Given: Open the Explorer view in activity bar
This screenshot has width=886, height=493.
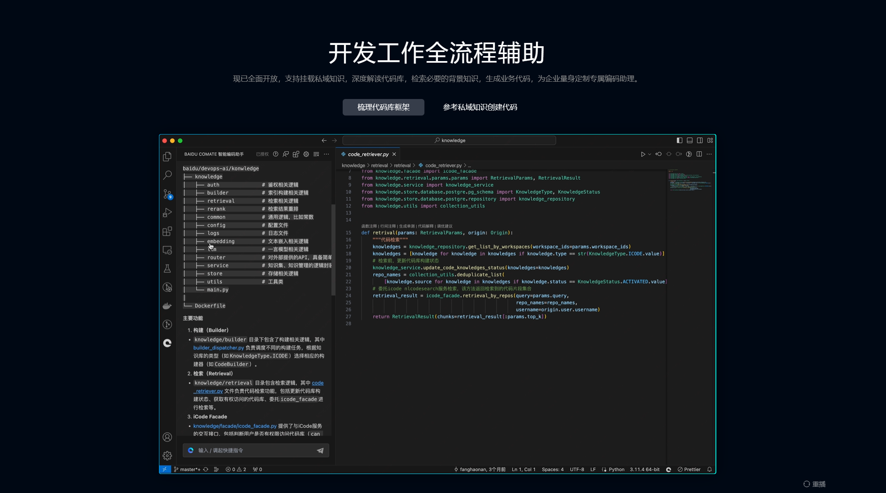Looking at the screenshot, I should 167,156.
